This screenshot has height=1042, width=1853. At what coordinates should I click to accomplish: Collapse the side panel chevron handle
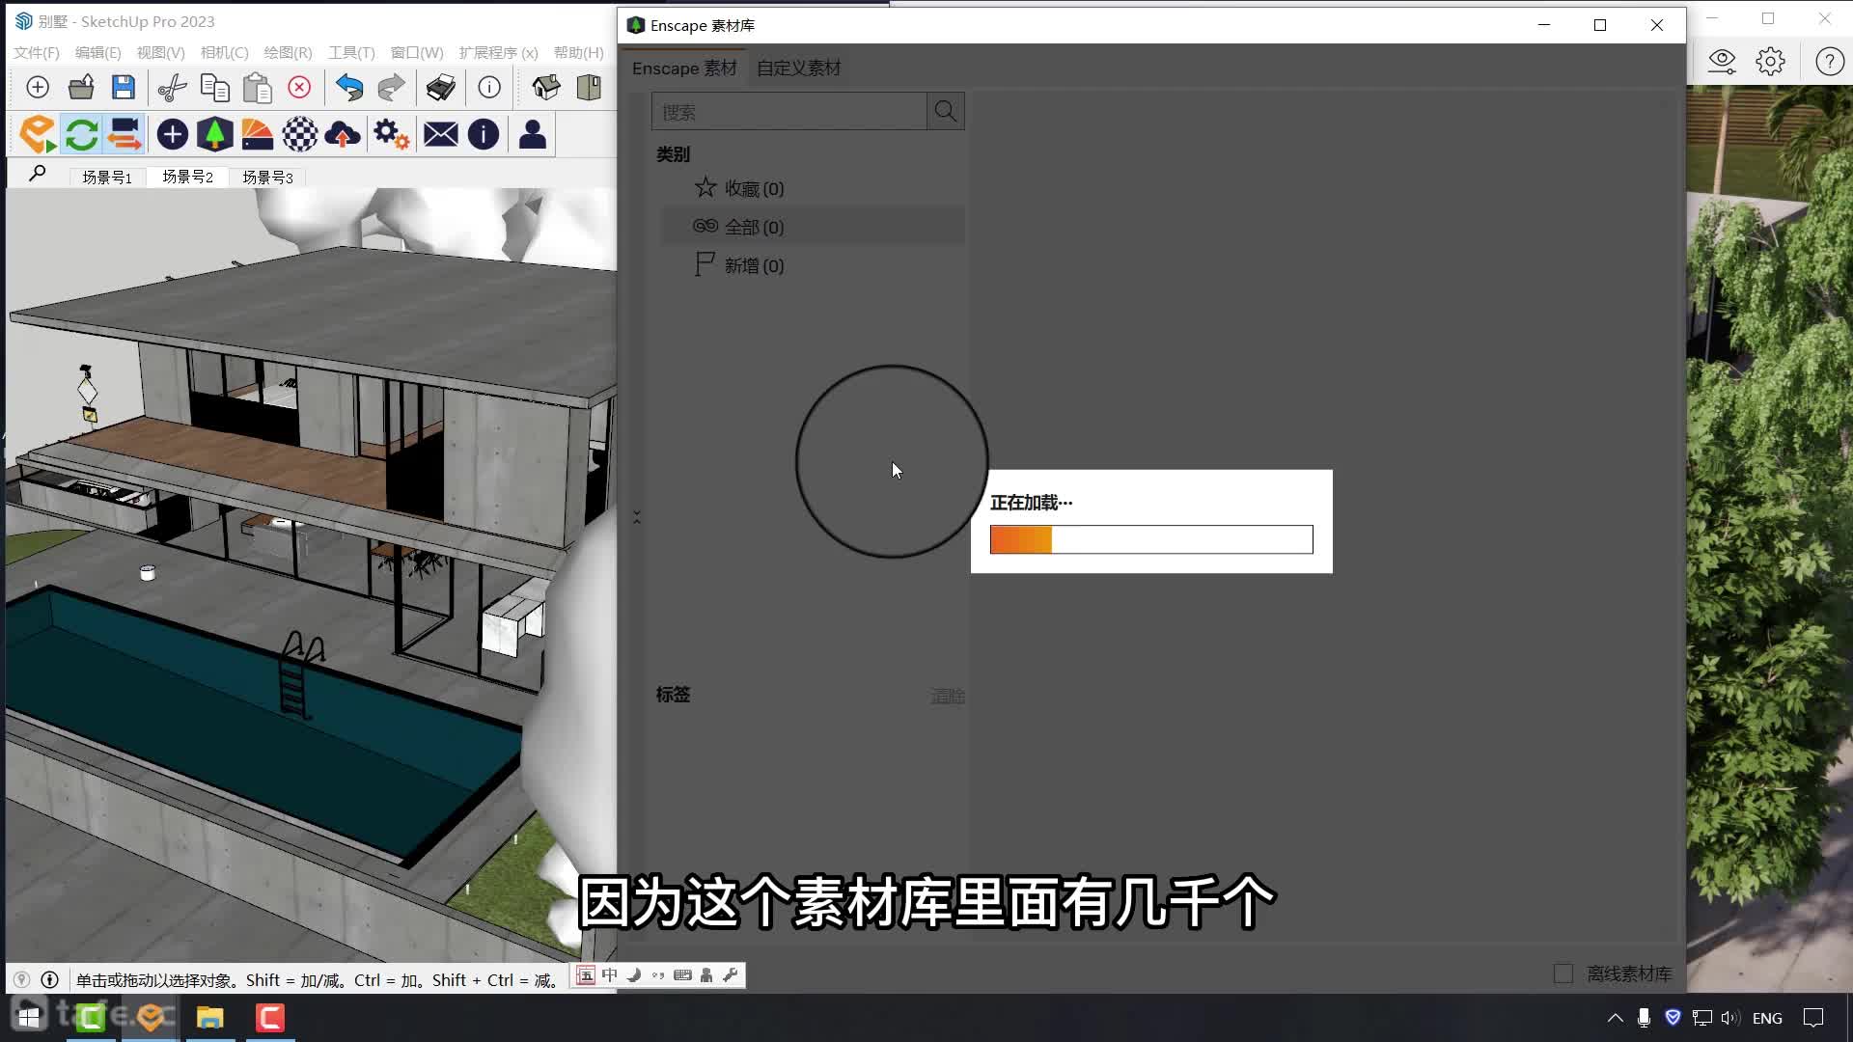click(x=637, y=517)
